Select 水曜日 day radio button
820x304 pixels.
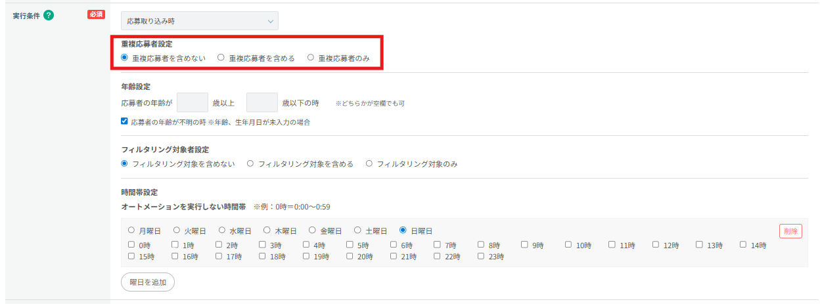click(222, 230)
